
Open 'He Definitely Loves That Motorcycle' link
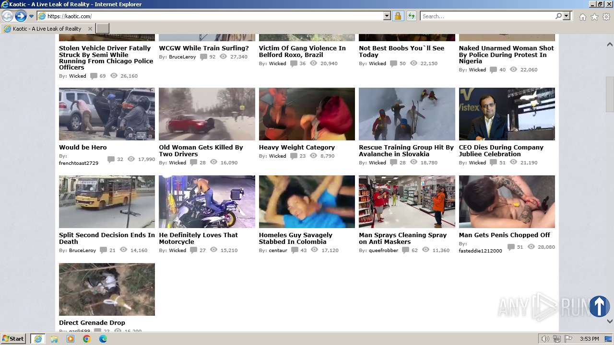[x=199, y=239]
